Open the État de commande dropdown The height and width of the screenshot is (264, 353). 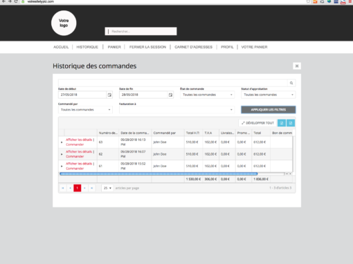pos(207,95)
